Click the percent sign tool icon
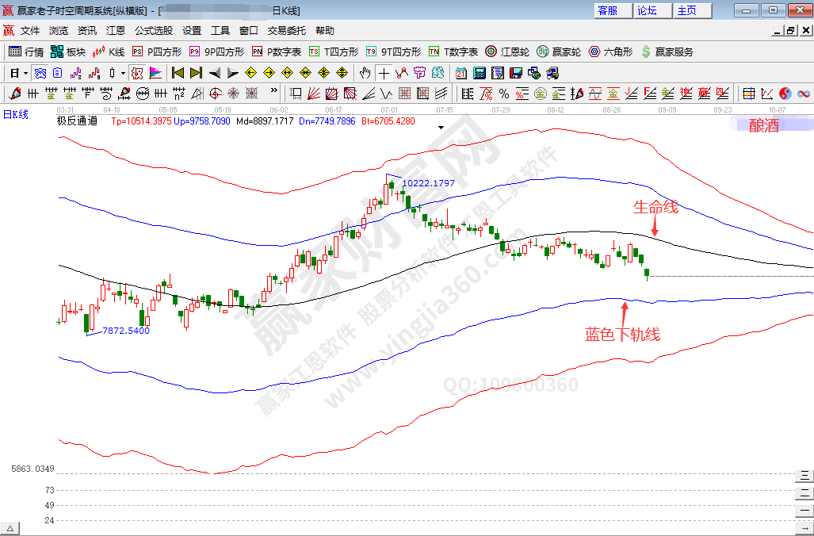814x536 pixels. [504, 94]
